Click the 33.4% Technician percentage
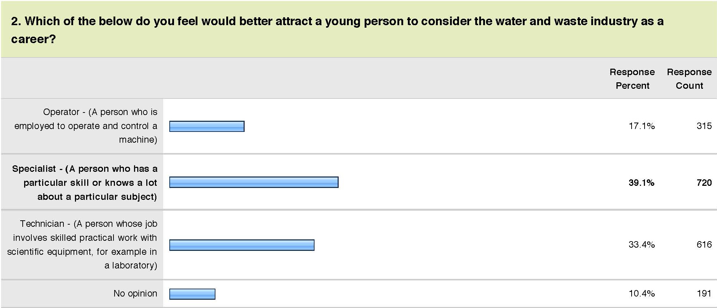Image resolution: width=717 pixels, height=308 pixels. [x=641, y=245]
